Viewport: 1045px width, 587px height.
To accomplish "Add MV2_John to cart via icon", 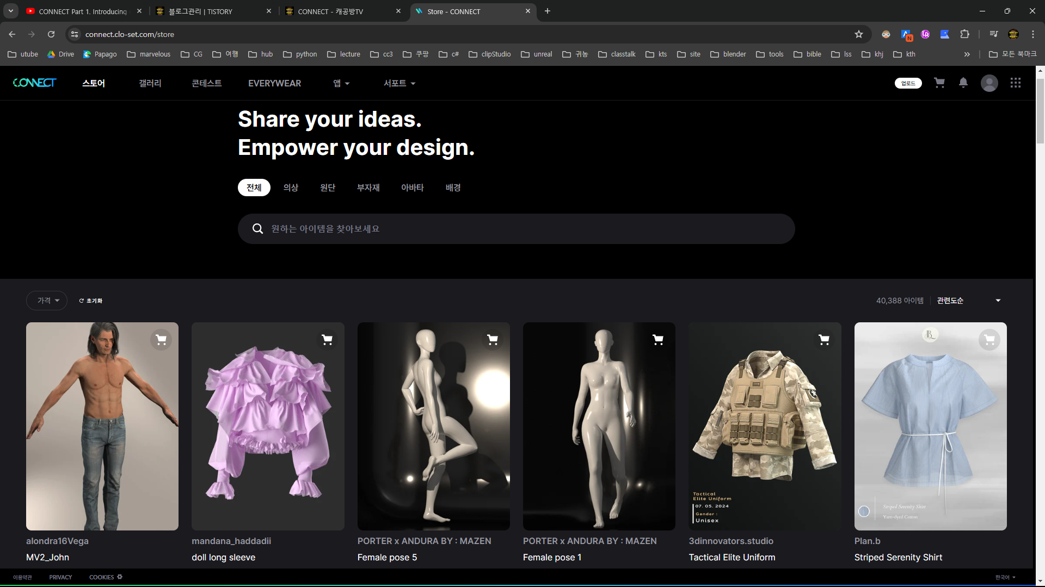I will [161, 340].
